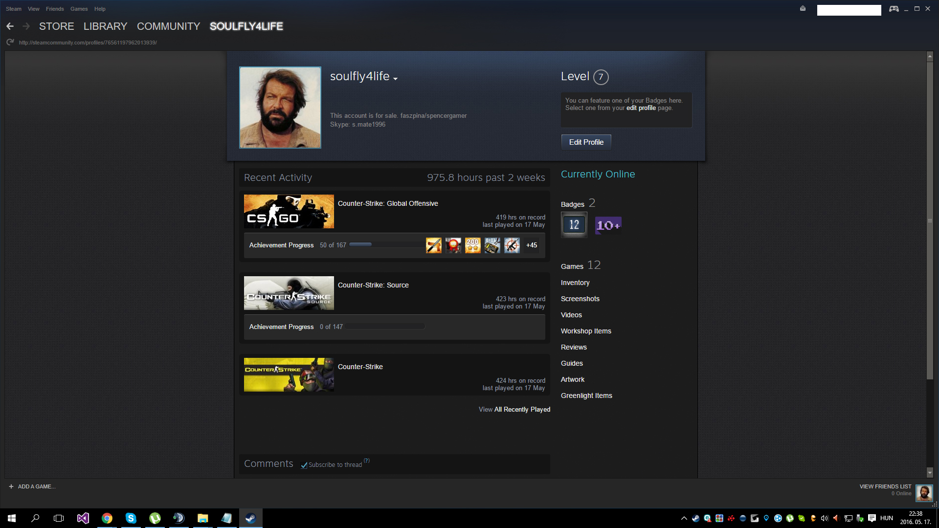This screenshot has width=939, height=528.
Task: Go to the COMMUNITY tab
Action: (x=168, y=26)
